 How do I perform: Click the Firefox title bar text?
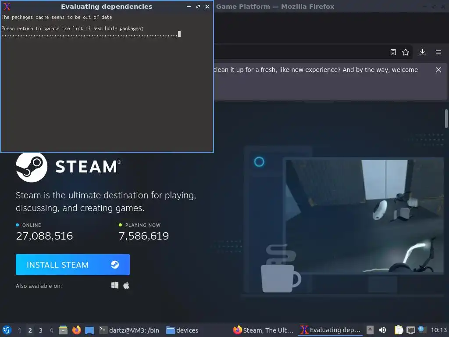point(275,6)
